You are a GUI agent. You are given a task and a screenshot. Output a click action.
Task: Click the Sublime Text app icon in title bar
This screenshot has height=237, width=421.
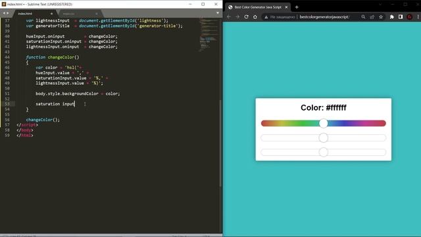pyautogui.click(x=4, y=4)
